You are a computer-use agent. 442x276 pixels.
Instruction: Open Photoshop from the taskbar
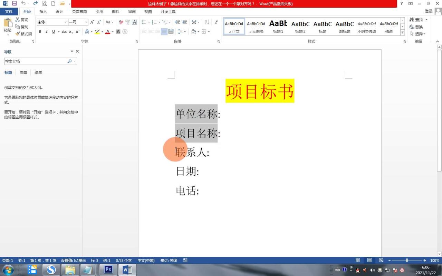coord(107,269)
